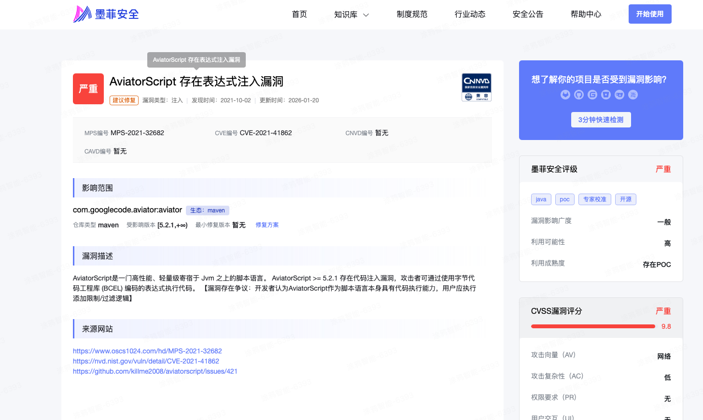Click the 存在POC value

click(x=657, y=265)
